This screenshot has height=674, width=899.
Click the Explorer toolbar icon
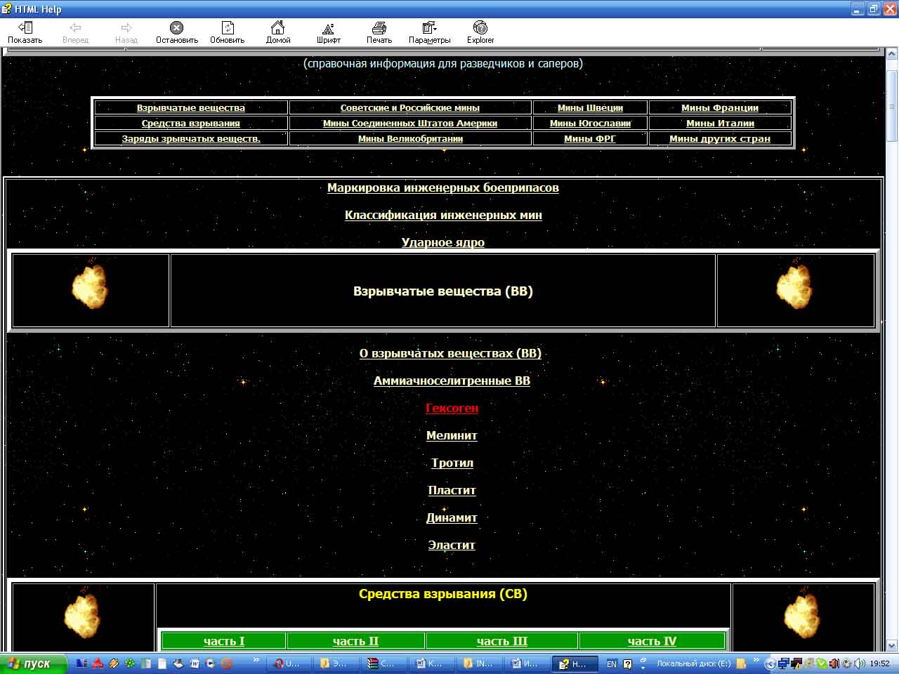click(x=480, y=32)
